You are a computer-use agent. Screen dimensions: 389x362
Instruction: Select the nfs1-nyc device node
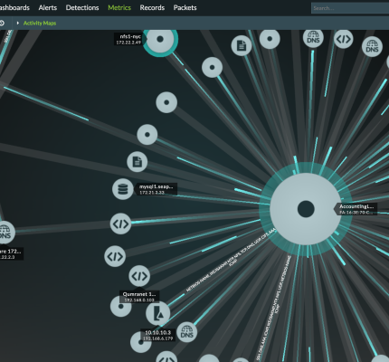pyautogui.click(x=160, y=39)
